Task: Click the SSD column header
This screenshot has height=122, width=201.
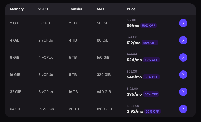Action: 100,9
